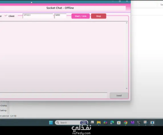Click the red Stop button
Screen dimensions: 163x135
(99, 16)
